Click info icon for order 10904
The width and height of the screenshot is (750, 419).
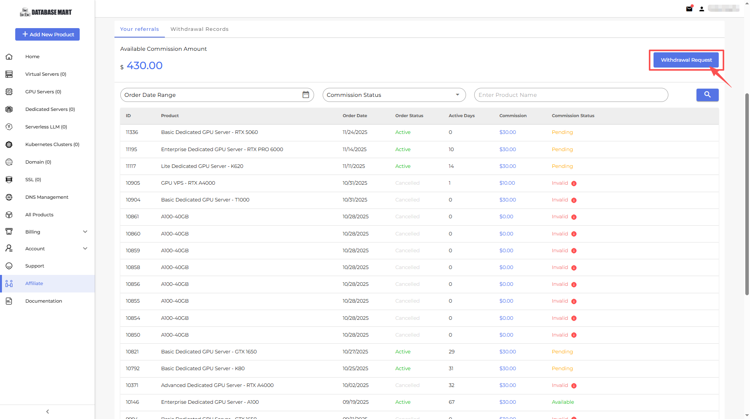click(x=574, y=200)
